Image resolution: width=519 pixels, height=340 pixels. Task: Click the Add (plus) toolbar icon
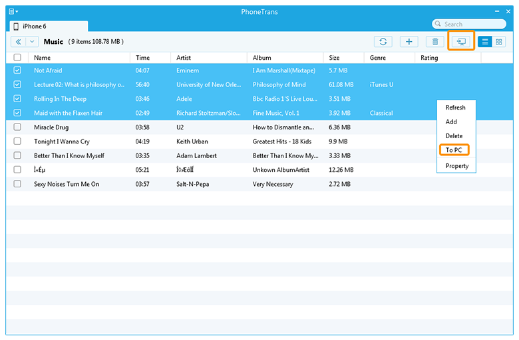[x=409, y=42]
